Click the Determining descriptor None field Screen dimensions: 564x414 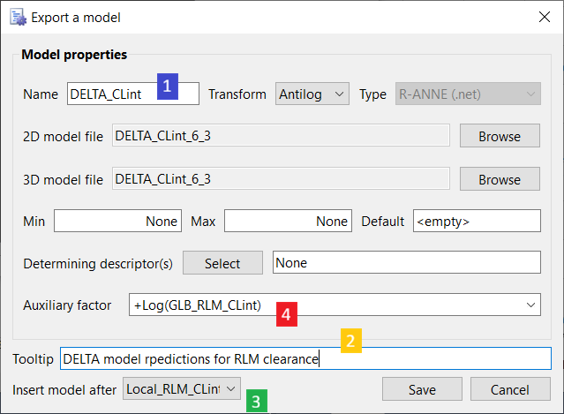tap(407, 262)
